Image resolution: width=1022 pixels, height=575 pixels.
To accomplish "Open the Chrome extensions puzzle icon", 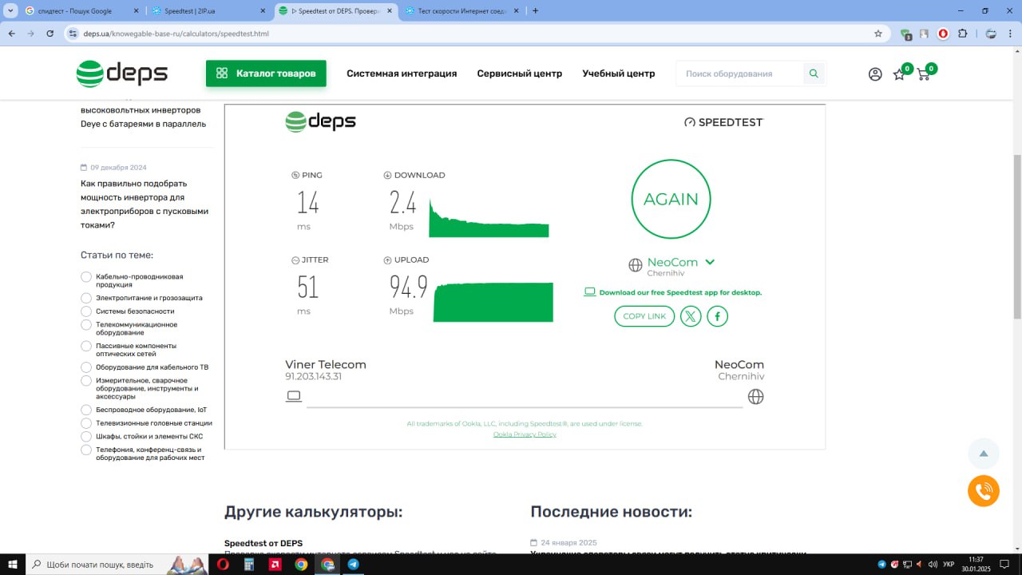I will (x=962, y=34).
